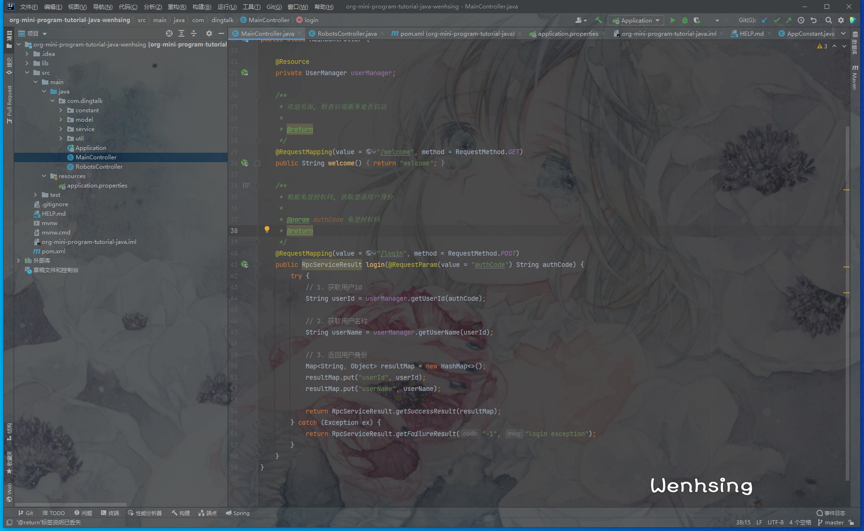Start debugging with the bug icon

coord(685,20)
